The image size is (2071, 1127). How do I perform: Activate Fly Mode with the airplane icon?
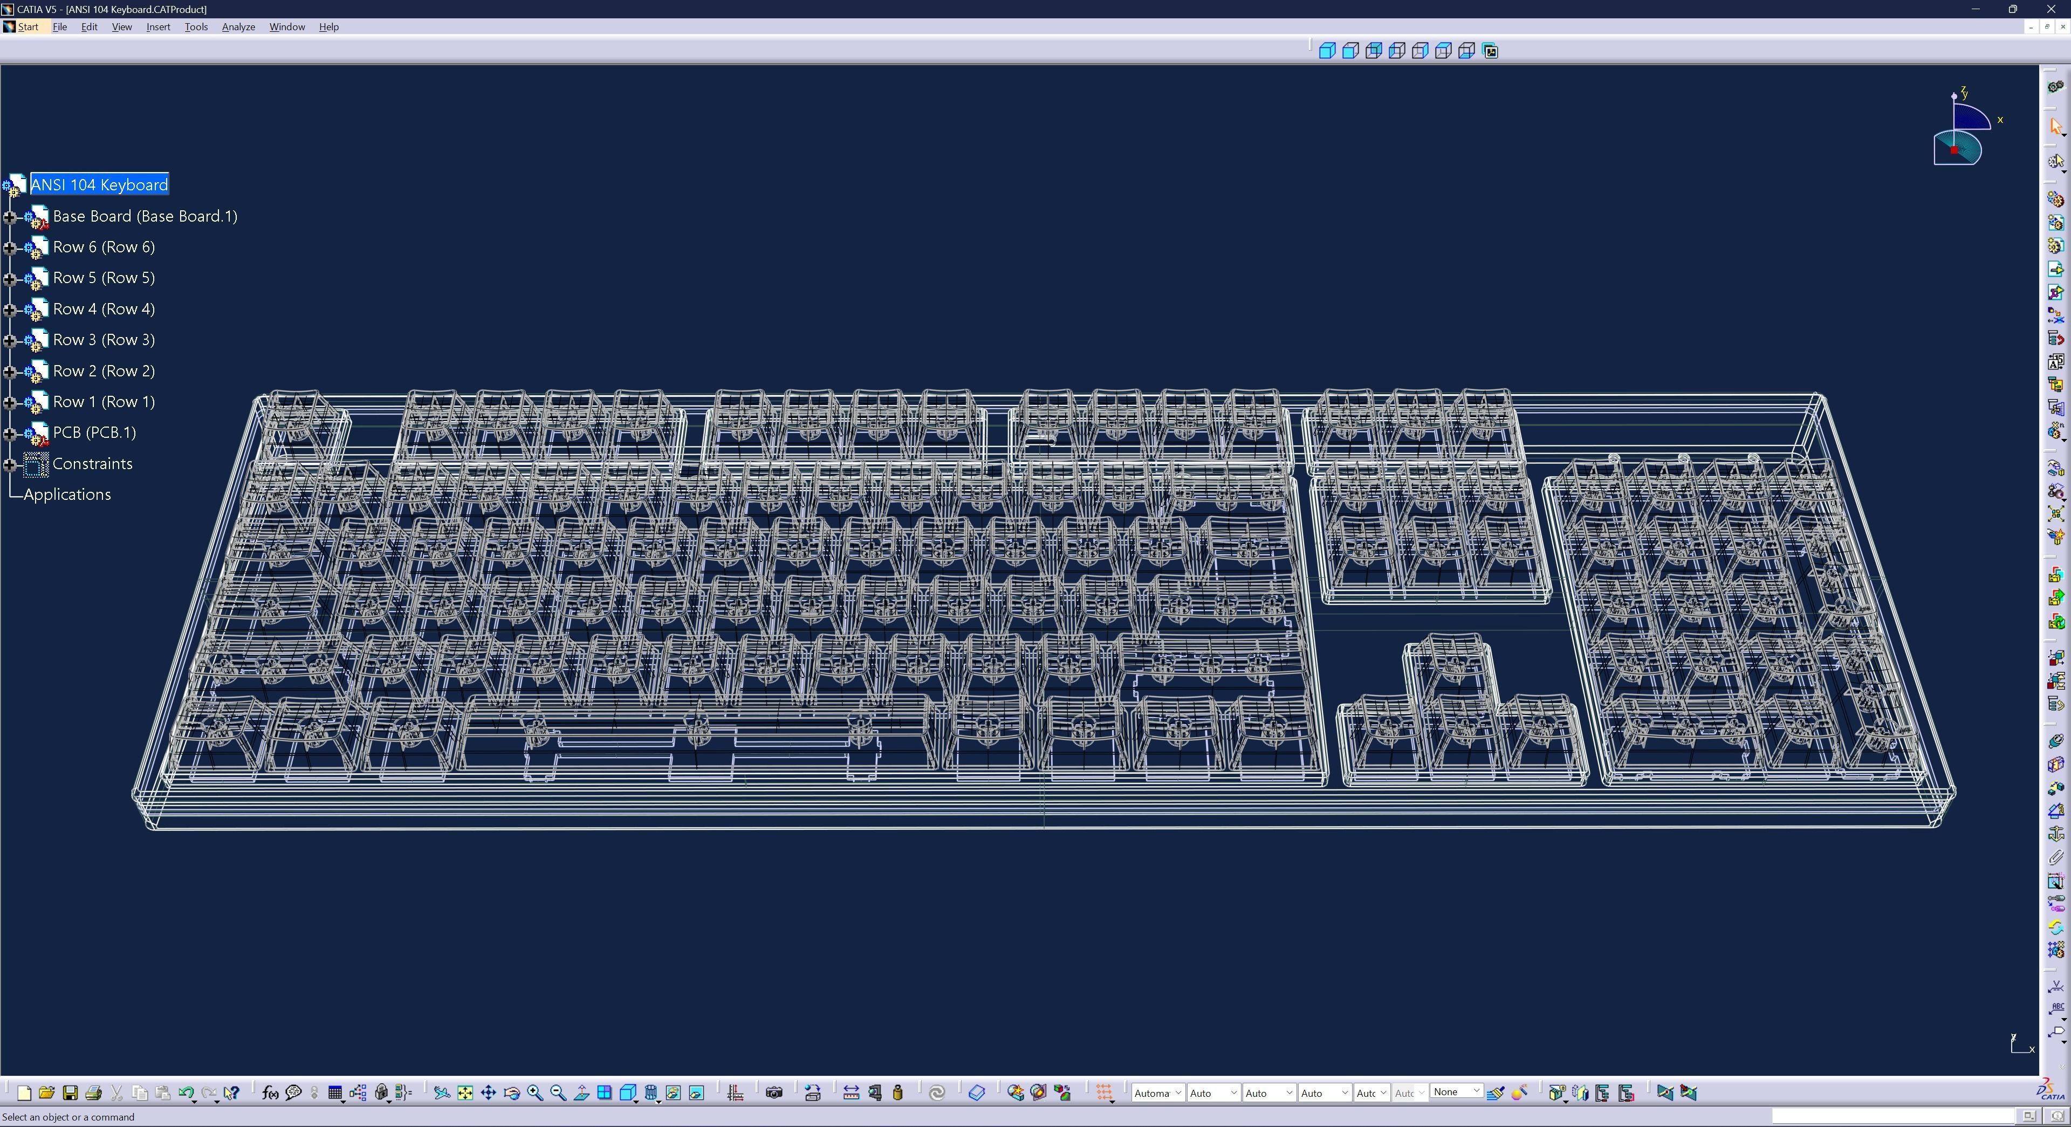pos(442,1093)
